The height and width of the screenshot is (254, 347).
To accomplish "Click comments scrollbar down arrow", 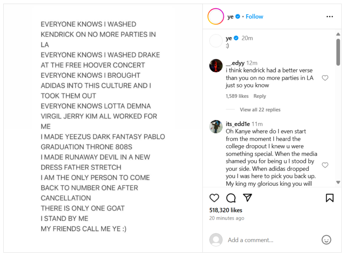I will [x=338, y=182].
